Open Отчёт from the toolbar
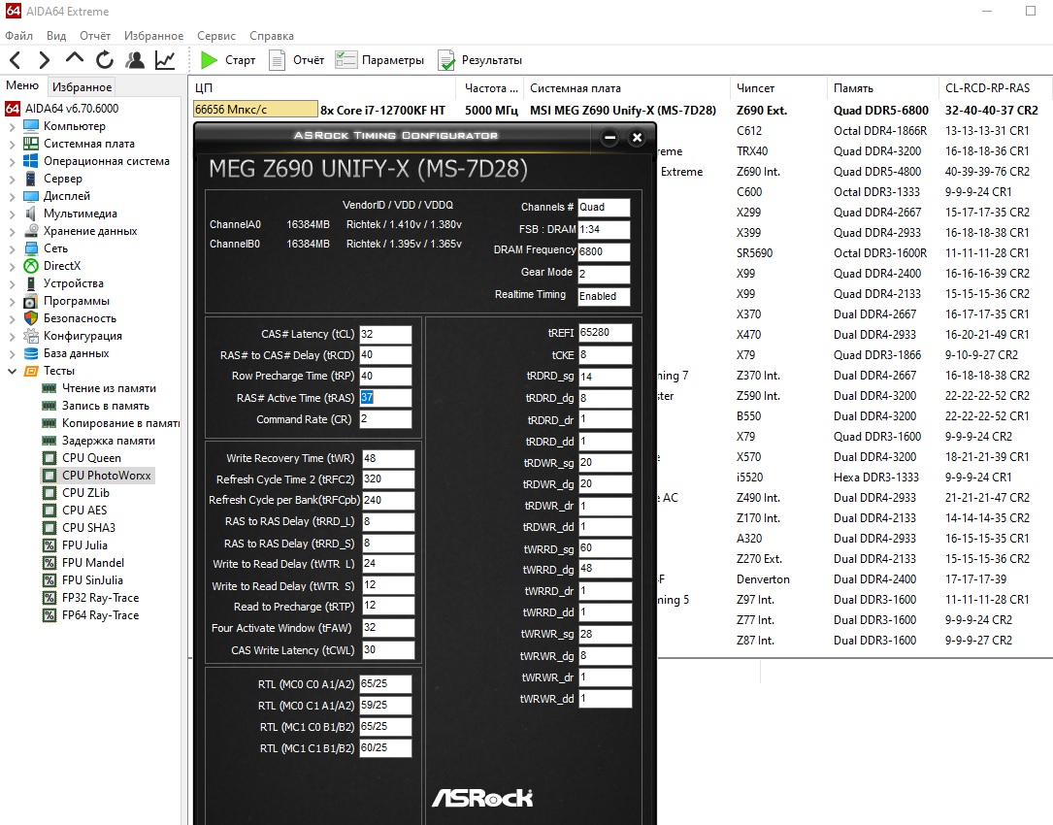The width and height of the screenshot is (1053, 825). click(297, 60)
